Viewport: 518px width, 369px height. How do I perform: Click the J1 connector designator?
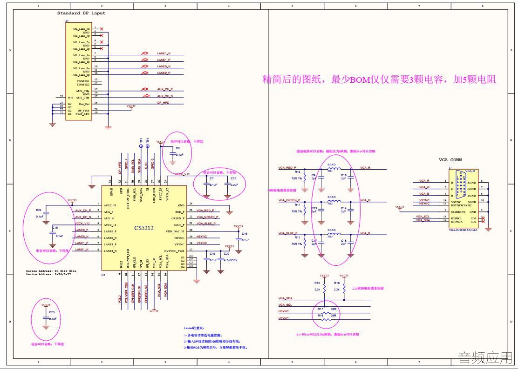tap(67, 21)
